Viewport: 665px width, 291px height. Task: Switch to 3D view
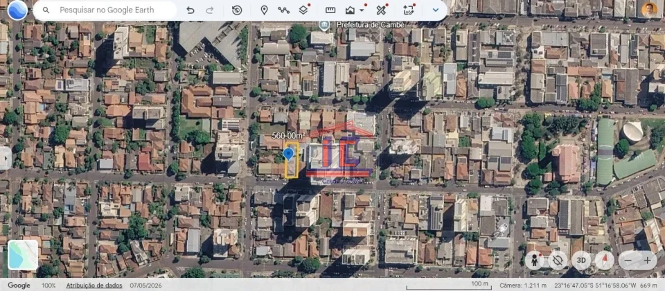pos(581,260)
